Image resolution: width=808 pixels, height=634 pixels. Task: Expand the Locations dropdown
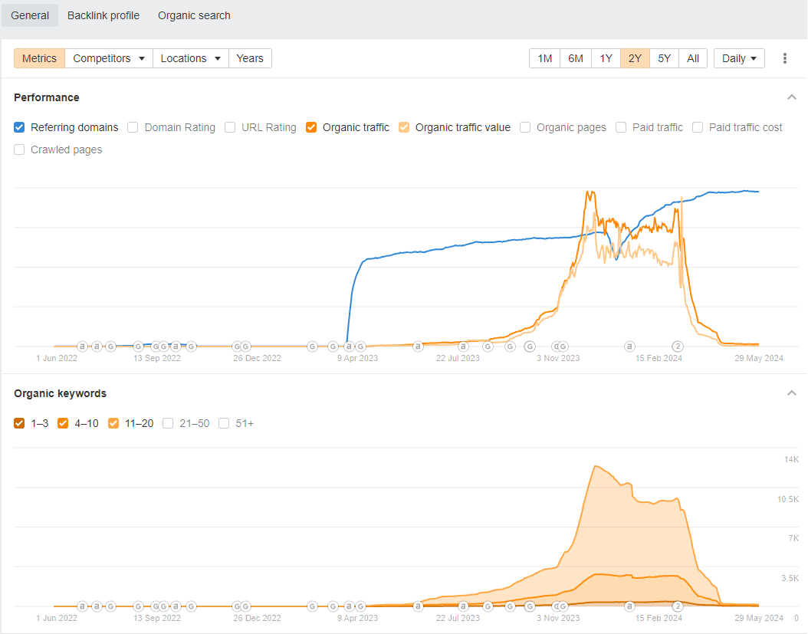tap(191, 58)
